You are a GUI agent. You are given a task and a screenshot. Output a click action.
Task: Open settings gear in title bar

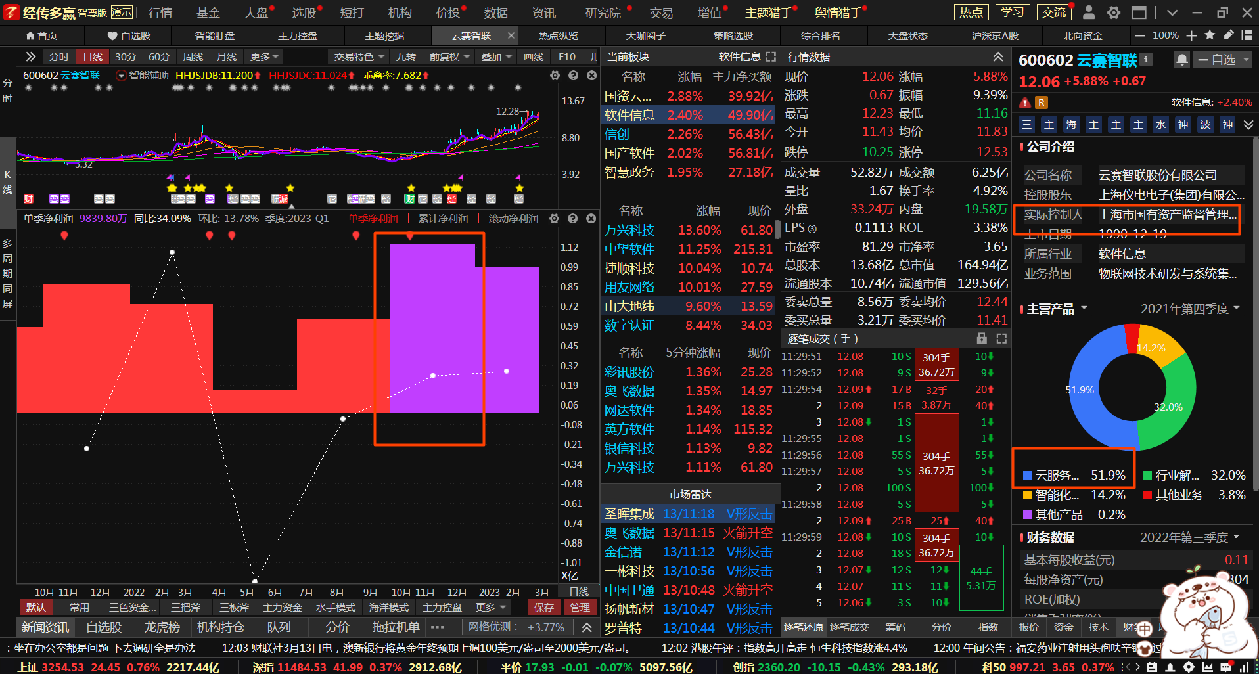pyautogui.click(x=1114, y=12)
